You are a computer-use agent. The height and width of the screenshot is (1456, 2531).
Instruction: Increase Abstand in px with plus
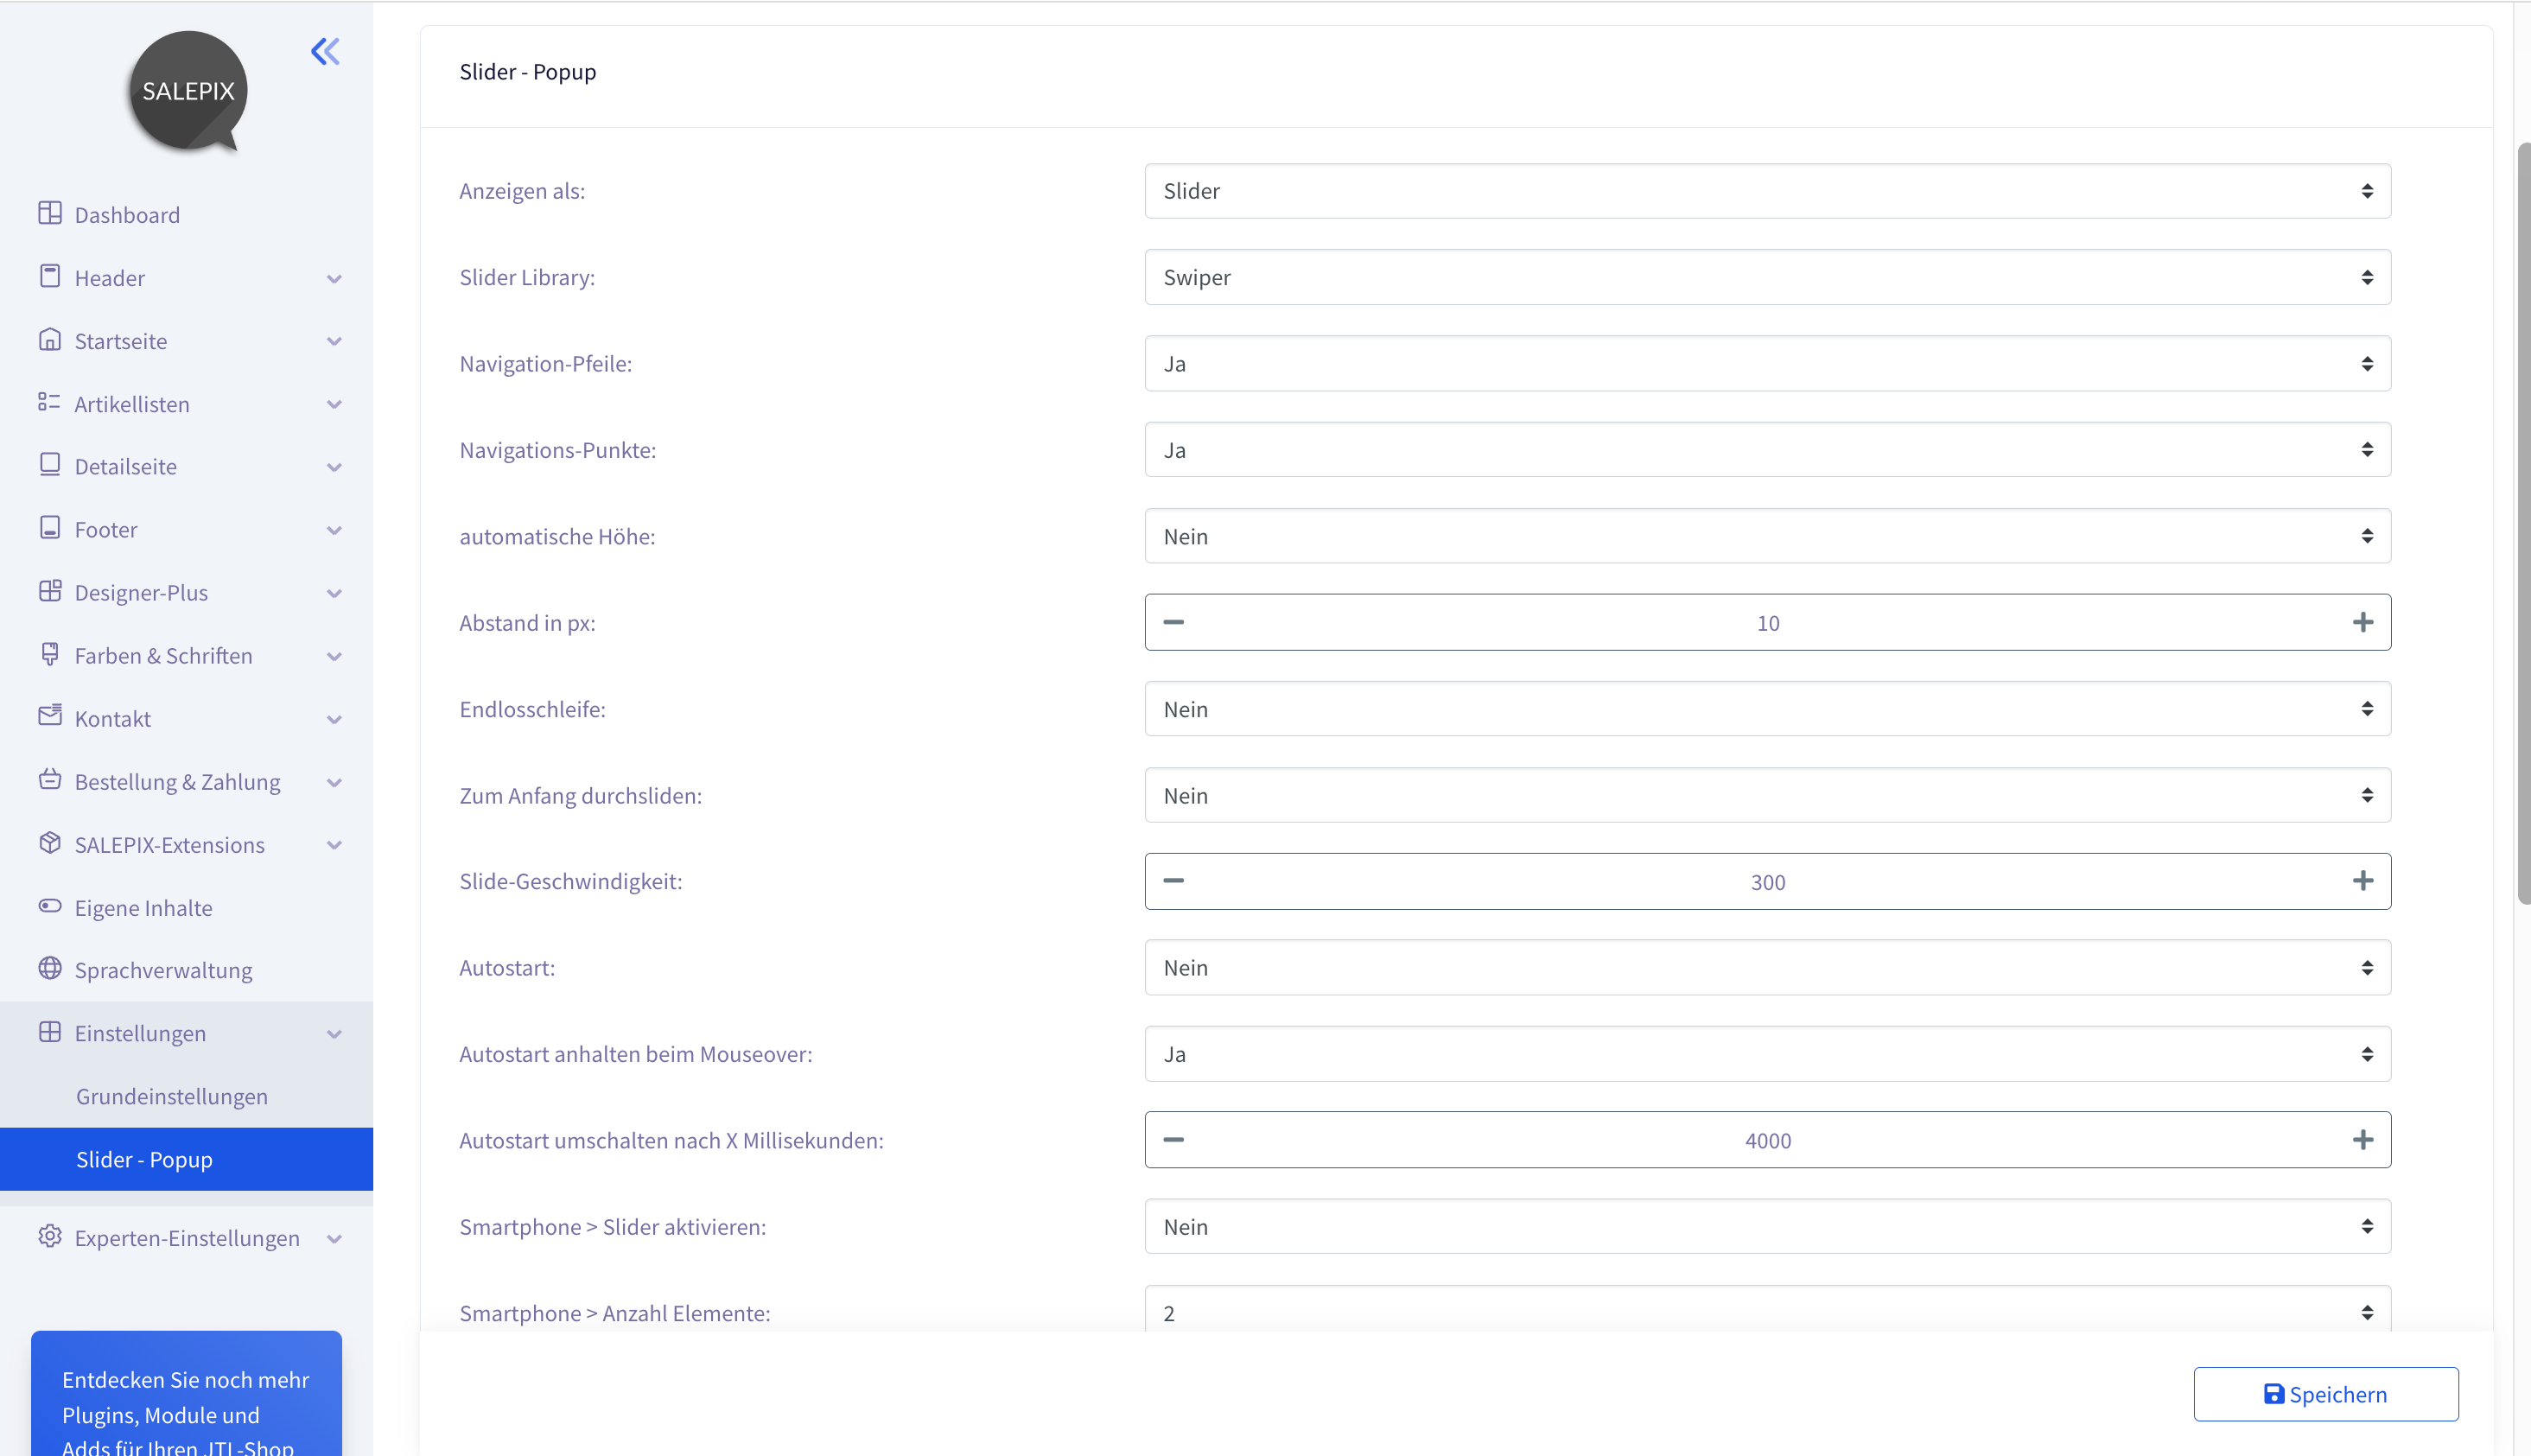pyautogui.click(x=2363, y=622)
